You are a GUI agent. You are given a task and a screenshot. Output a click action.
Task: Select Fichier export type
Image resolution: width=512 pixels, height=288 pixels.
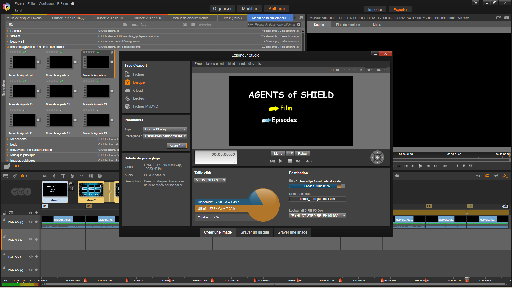coord(135,74)
